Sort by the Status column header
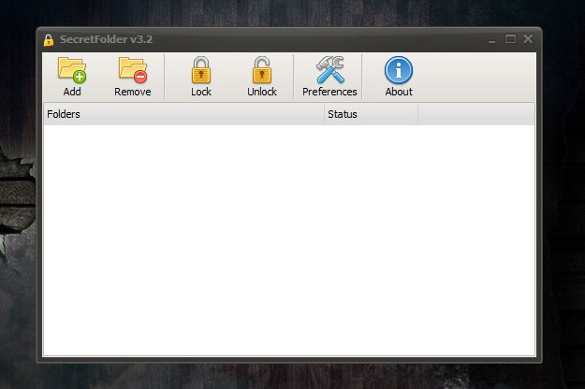Screen dimensions: 585x389 click(372, 114)
